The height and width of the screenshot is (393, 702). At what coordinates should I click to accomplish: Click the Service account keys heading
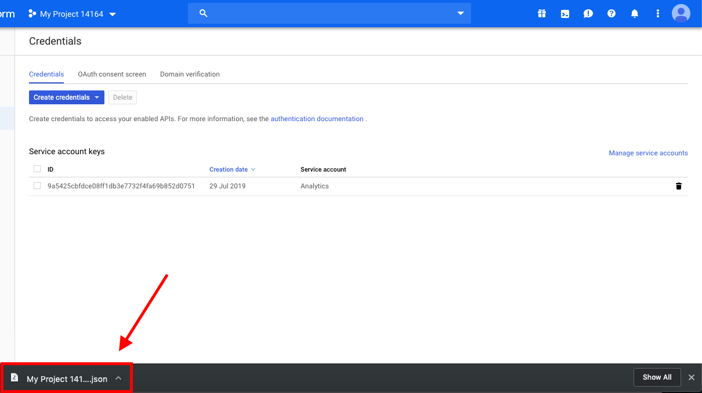point(67,151)
